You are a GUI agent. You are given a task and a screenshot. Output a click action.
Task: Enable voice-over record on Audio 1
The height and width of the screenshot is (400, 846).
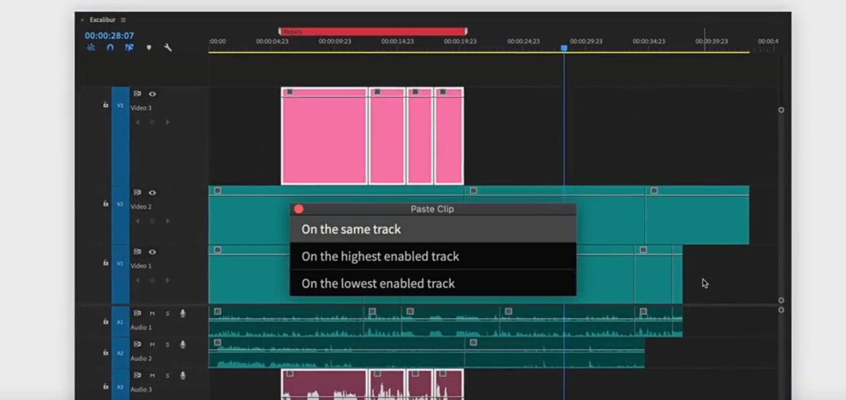click(182, 314)
